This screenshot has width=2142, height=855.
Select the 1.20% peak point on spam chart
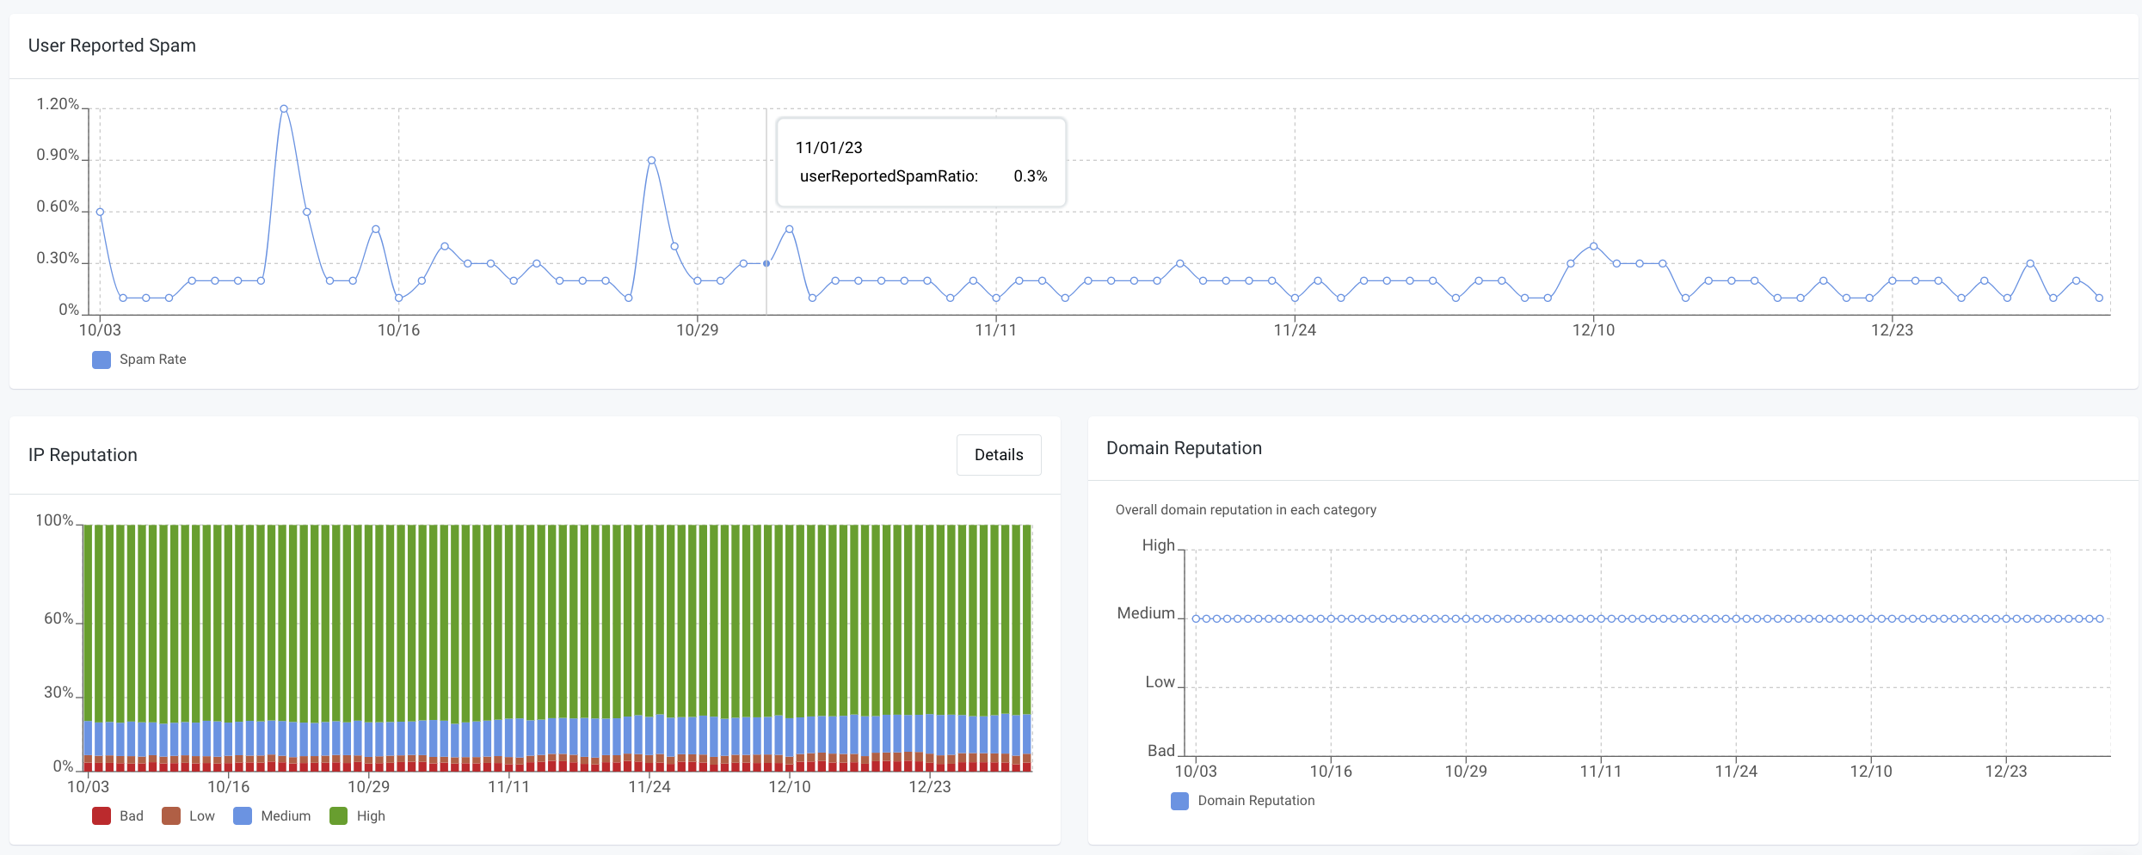point(284,108)
